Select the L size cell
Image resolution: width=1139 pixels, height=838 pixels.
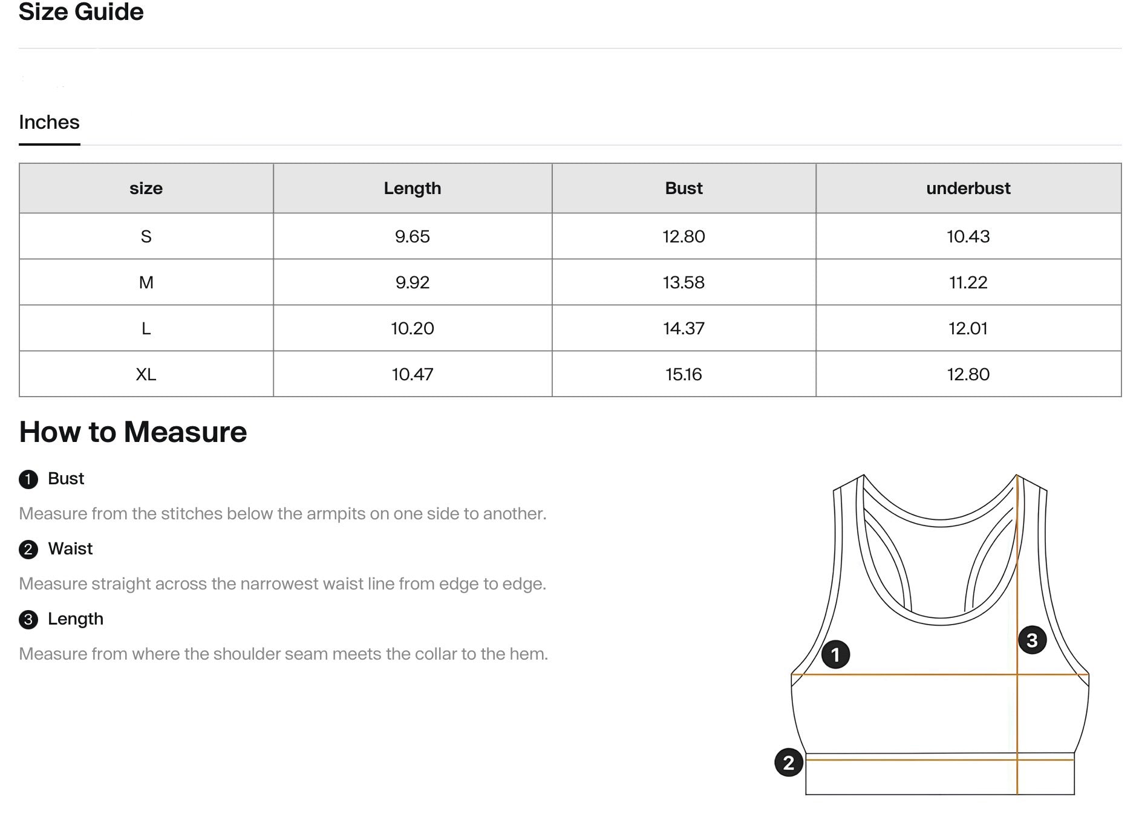coord(146,328)
